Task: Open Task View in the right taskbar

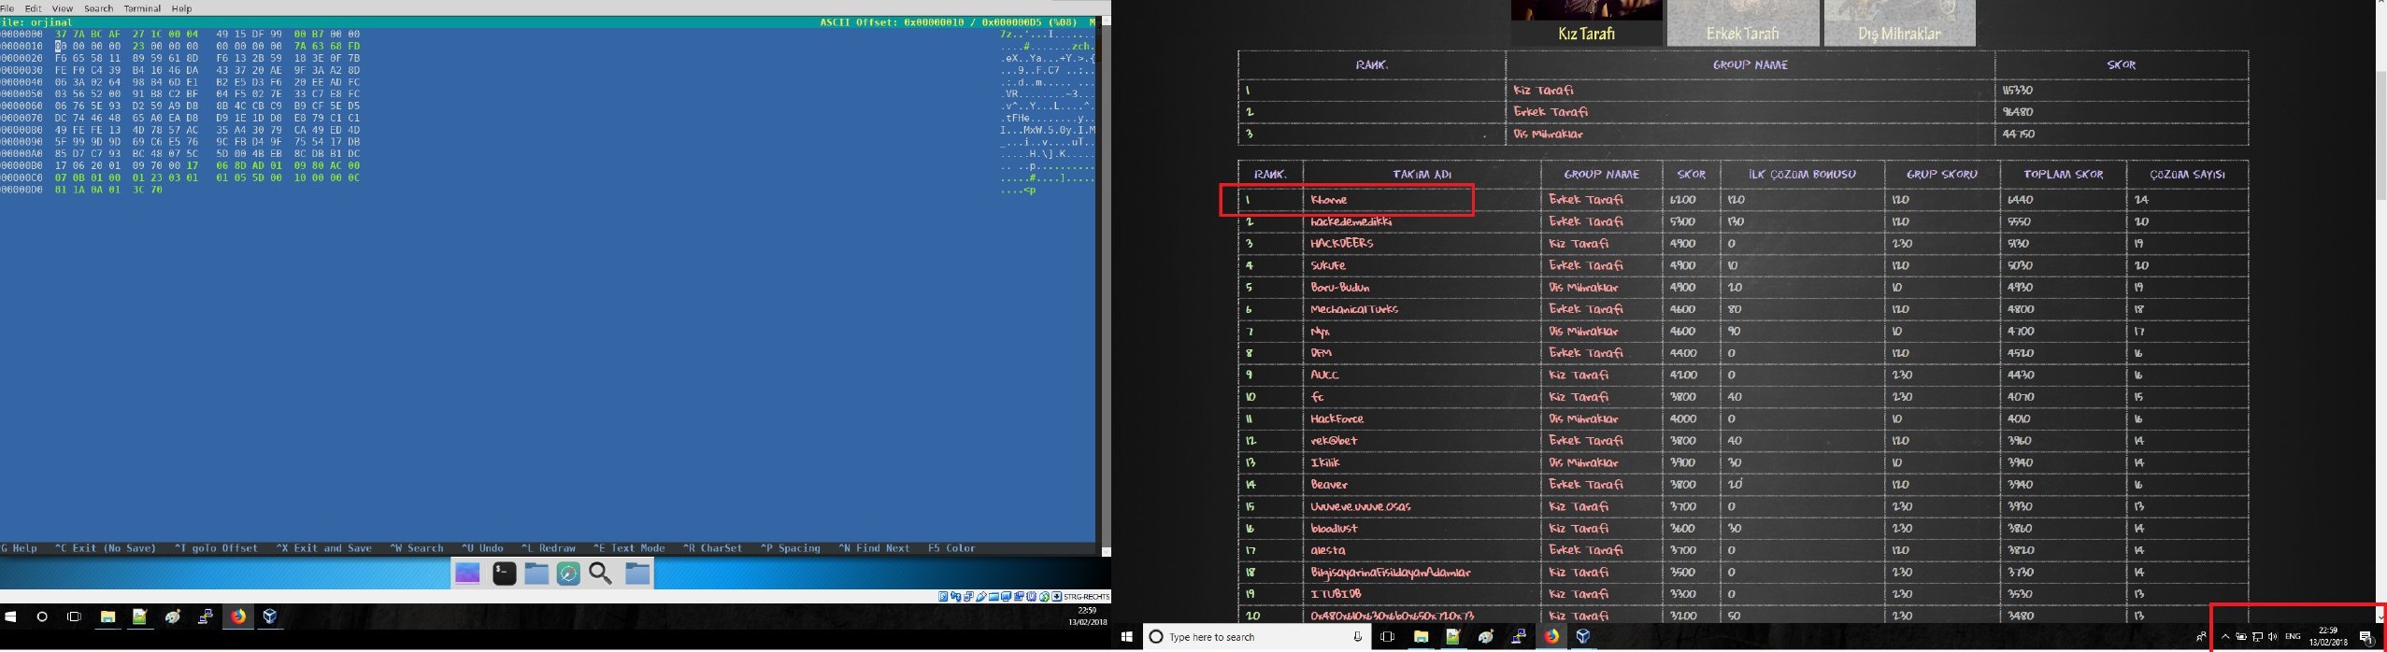Action: click(1387, 637)
